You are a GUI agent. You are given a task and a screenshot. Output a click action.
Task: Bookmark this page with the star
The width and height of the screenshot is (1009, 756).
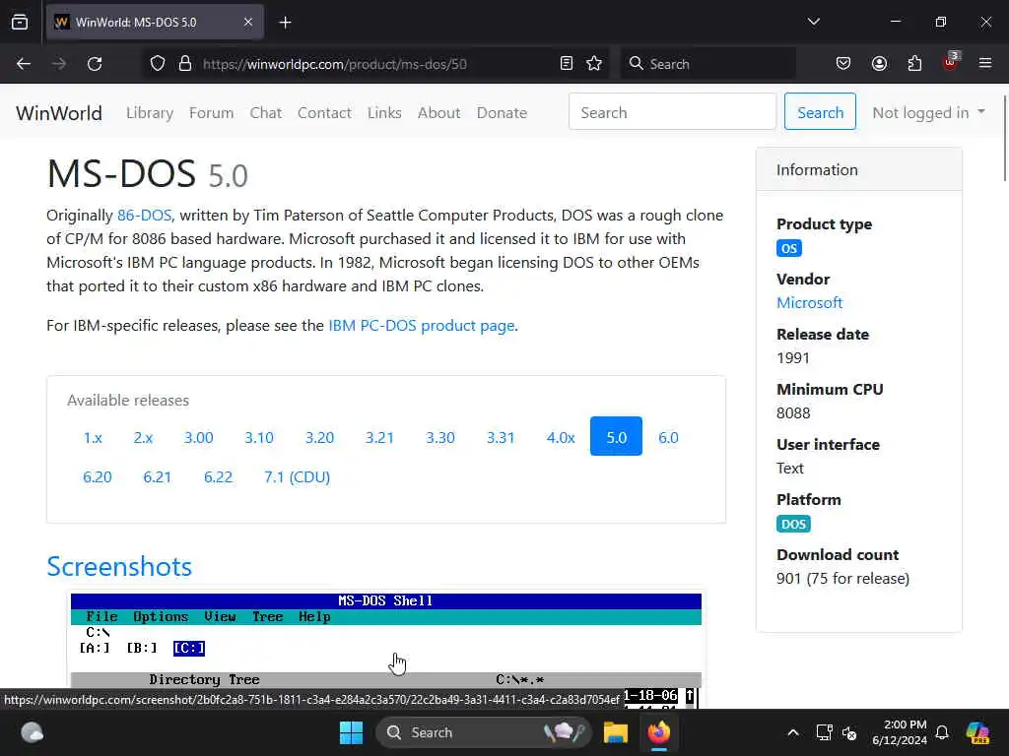point(594,64)
